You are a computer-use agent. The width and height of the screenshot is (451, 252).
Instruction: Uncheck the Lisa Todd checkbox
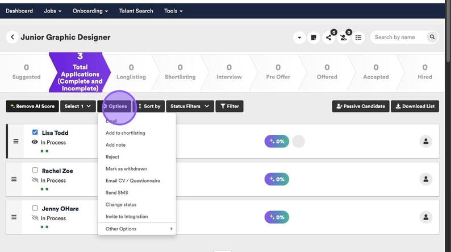35,133
